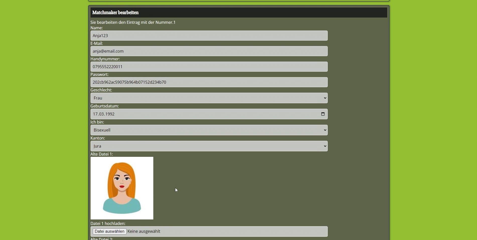477x240 pixels.
Task: Click the Handynummer label text
Action: pos(105,59)
